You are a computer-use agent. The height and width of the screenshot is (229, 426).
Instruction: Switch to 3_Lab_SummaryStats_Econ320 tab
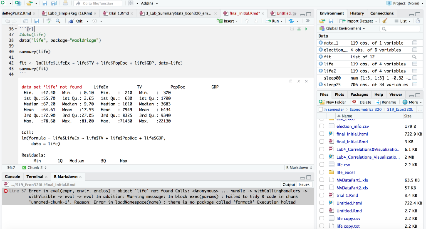coord(178,13)
